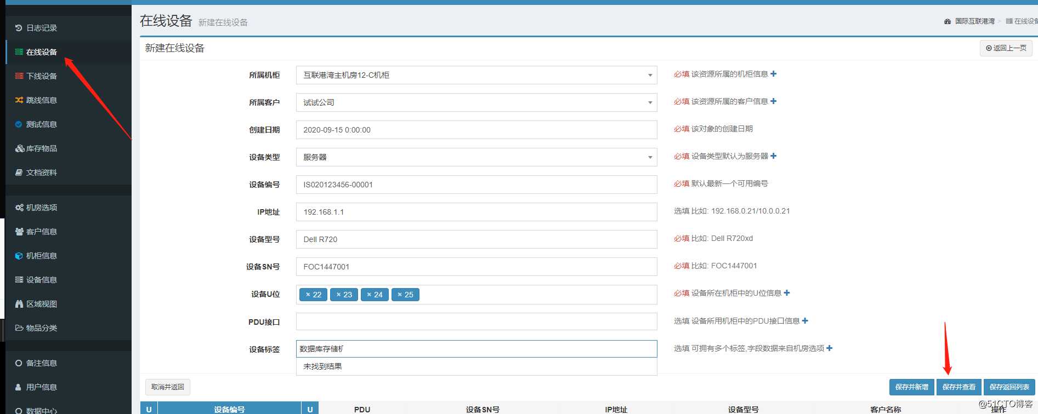The image size is (1038, 414).
Task: Add a tag via 设备标签 plus icon
Action: [x=830, y=348]
